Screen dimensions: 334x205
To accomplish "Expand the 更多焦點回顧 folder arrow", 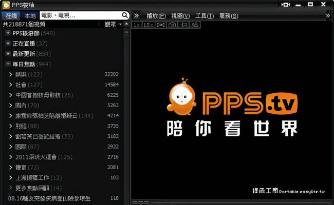I will (10, 188).
